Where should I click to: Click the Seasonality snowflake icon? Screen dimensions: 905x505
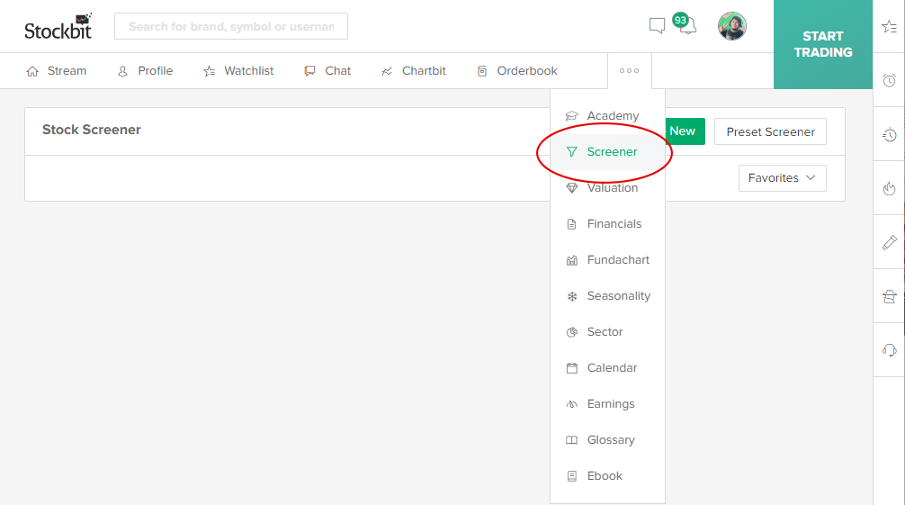(572, 296)
